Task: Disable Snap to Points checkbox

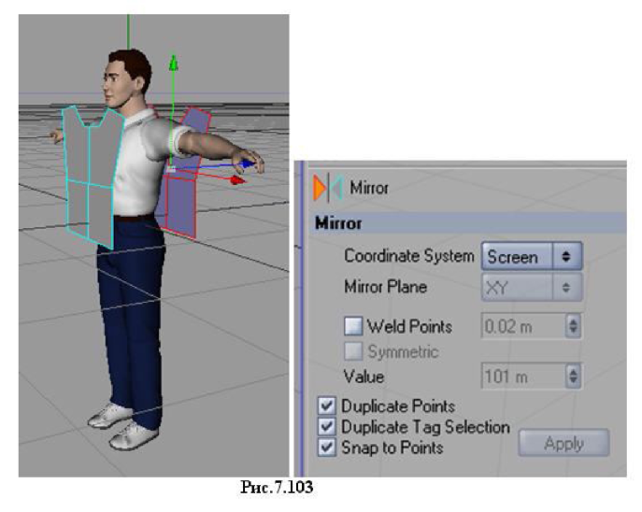Action: point(327,448)
